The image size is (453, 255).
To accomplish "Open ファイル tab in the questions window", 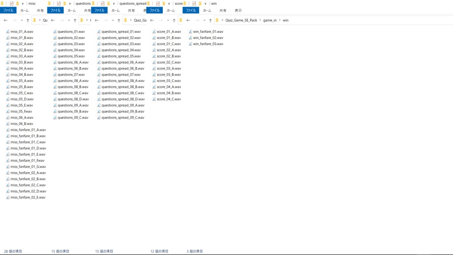I will [55, 11].
